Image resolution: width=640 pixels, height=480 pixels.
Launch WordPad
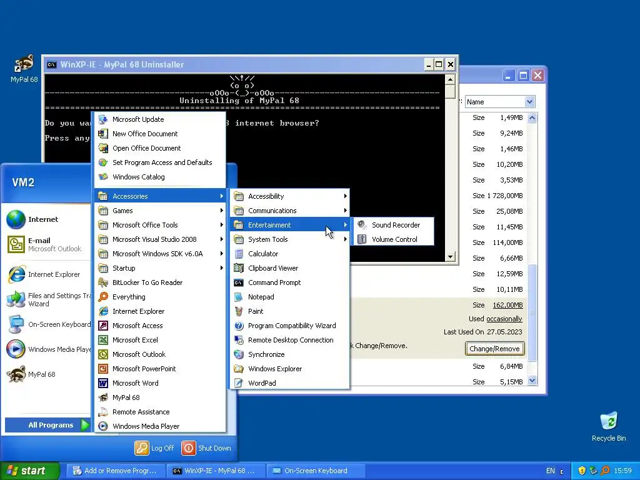(x=290, y=383)
